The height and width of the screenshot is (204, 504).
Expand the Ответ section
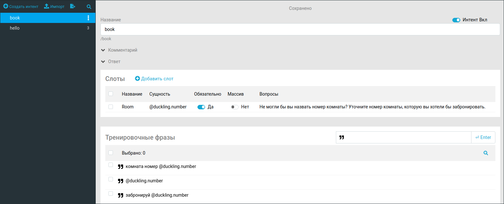tap(103, 62)
